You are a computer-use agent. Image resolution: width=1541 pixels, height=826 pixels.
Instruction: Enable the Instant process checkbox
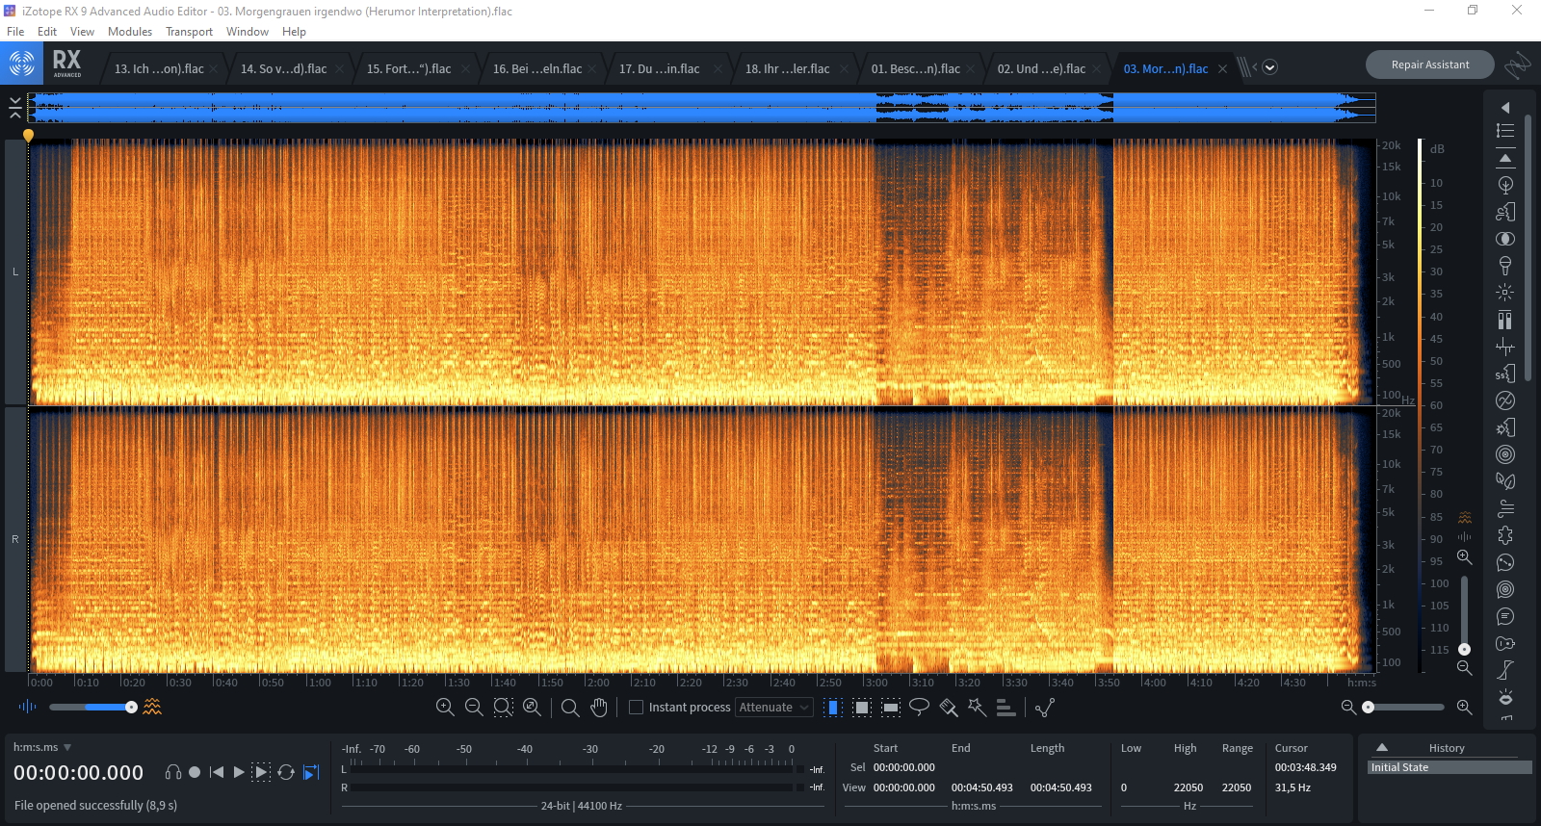pyautogui.click(x=636, y=708)
